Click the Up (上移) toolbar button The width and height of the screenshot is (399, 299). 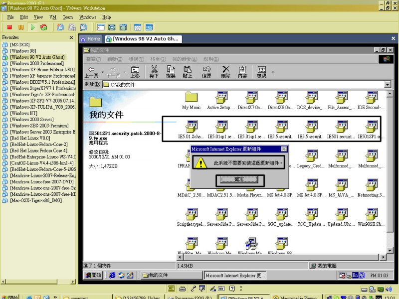tap(135, 72)
